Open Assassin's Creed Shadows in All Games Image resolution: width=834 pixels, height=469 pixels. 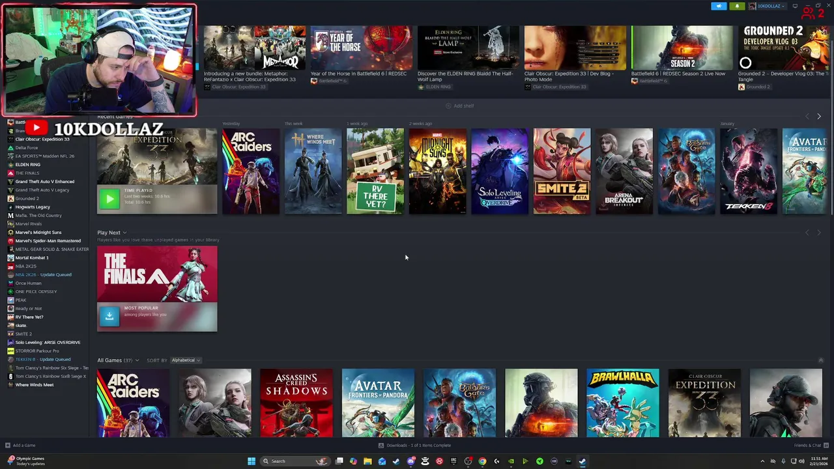(x=296, y=403)
